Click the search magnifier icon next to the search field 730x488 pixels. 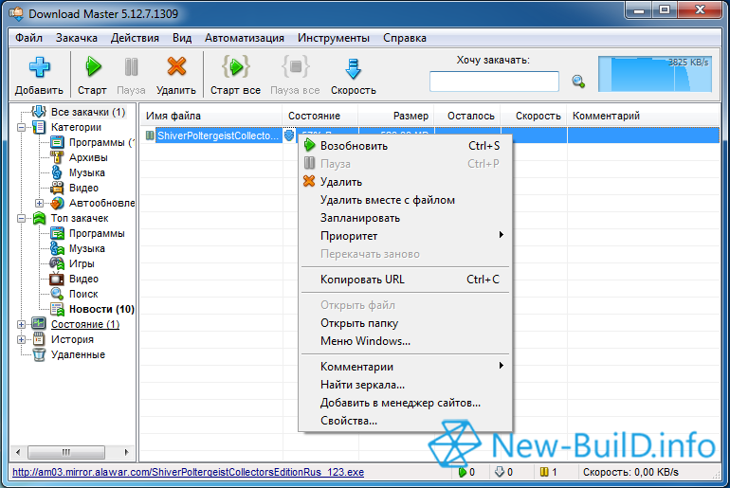tap(578, 81)
